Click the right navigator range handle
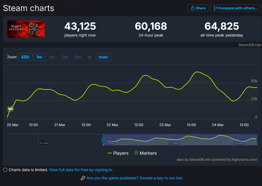This screenshot has width=262, height=186. (257, 140)
